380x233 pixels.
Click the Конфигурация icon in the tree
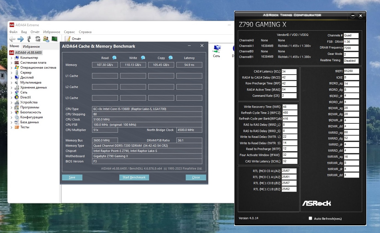pyautogui.click(x=17, y=117)
